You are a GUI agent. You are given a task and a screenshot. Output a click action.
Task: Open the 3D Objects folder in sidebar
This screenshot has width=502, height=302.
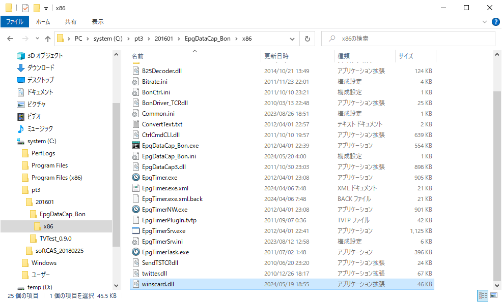coord(40,55)
